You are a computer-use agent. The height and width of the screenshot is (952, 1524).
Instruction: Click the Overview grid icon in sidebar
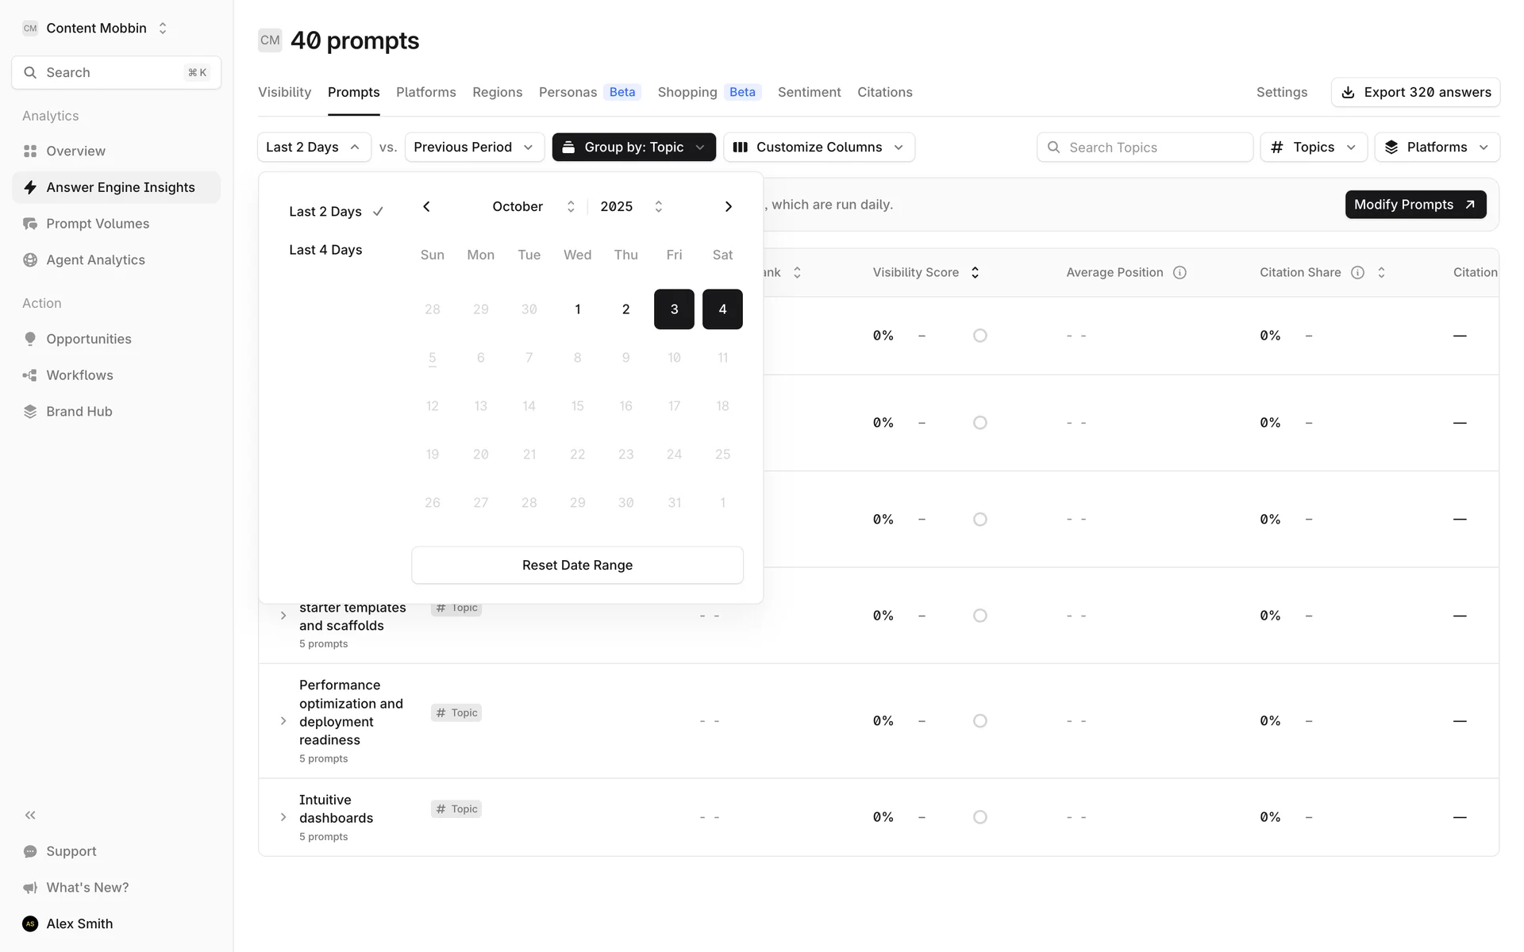coord(30,151)
